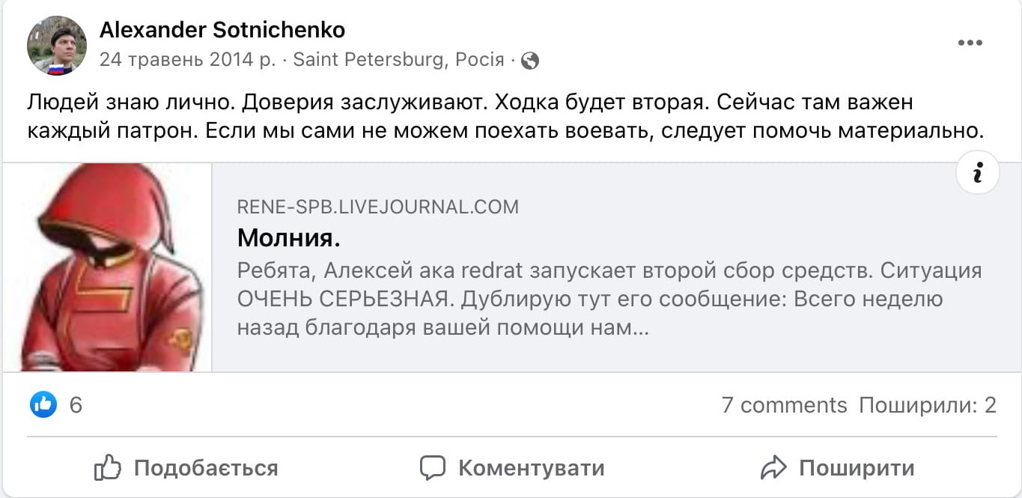
Task: Open the Alexander Sotnichenko author name link
Action: (x=222, y=30)
